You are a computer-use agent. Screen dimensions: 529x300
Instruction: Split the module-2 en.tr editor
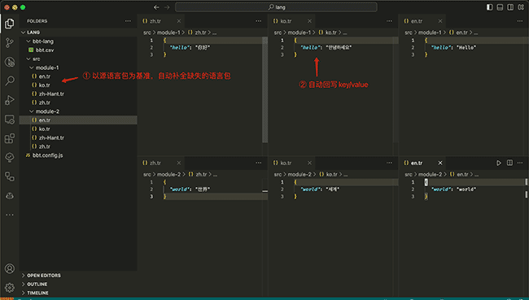coord(509,163)
